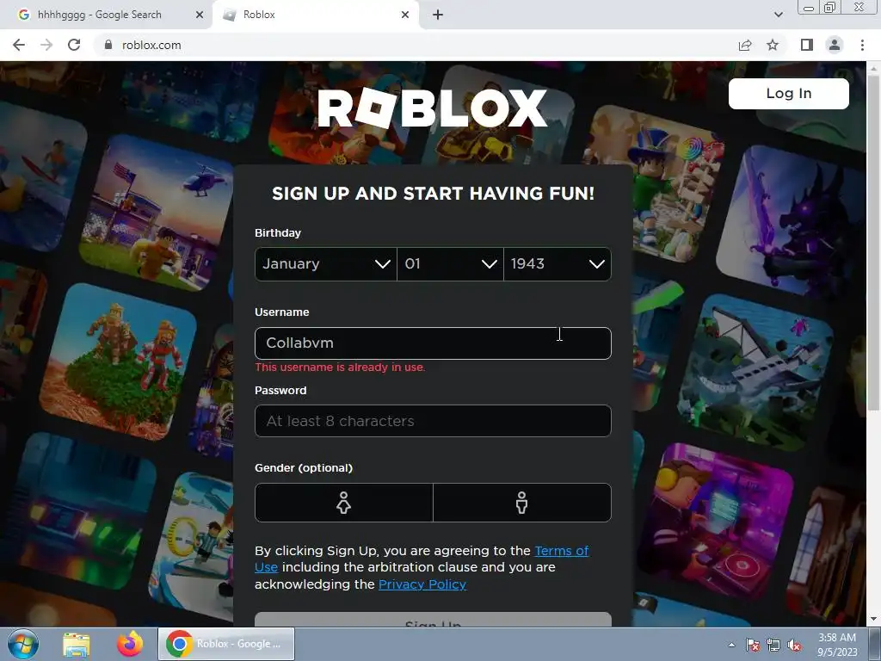881x661 pixels.
Task: Open the Action Center flag icon
Action: (753, 645)
